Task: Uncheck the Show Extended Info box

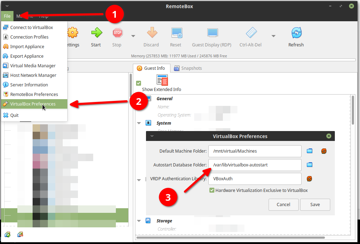Action: pos(138,83)
